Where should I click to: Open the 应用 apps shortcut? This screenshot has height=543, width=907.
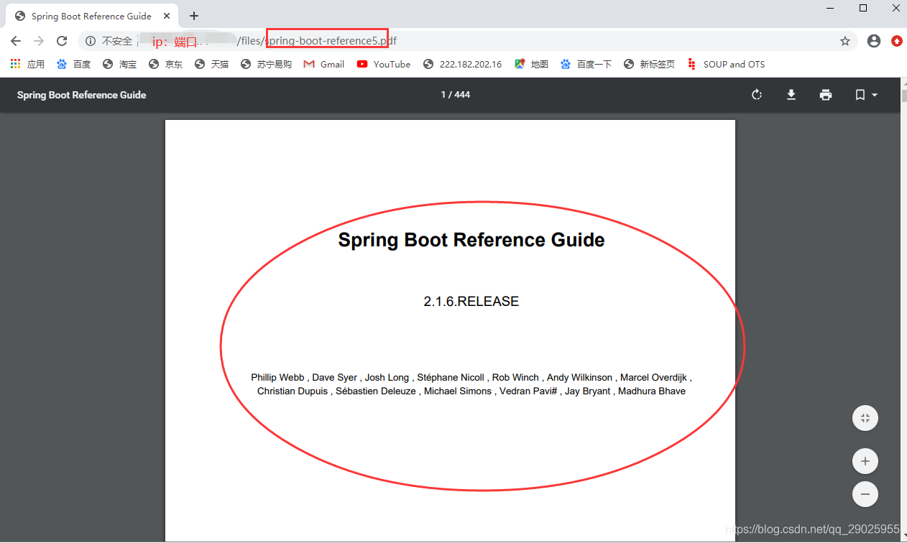coord(27,64)
